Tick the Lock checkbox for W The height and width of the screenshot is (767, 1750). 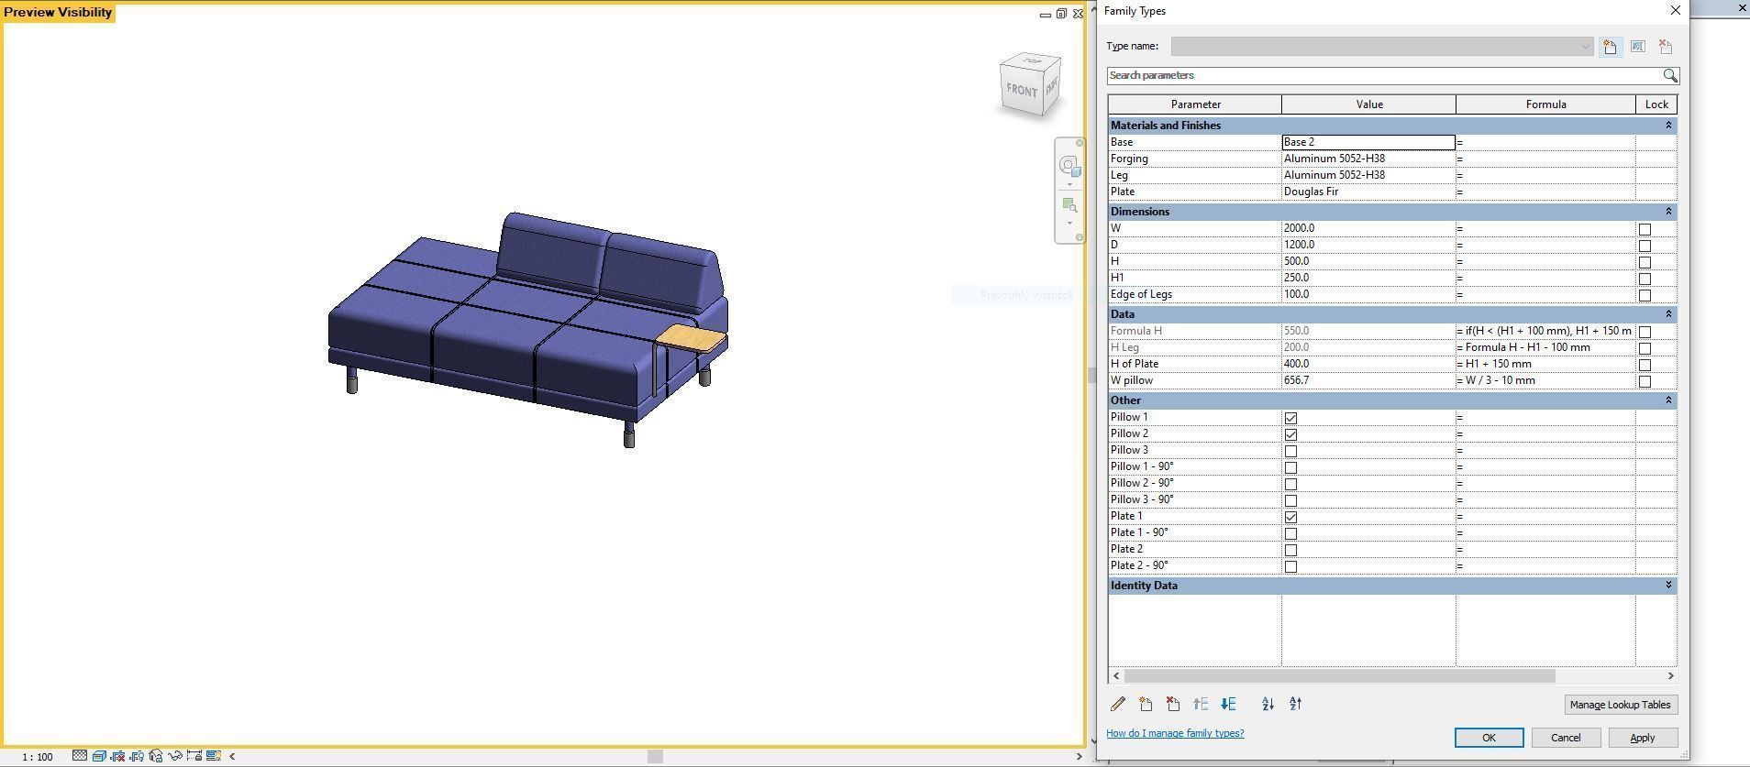pyautogui.click(x=1645, y=229)
